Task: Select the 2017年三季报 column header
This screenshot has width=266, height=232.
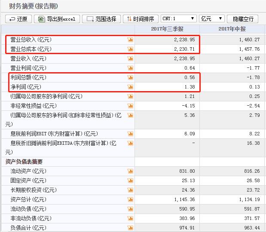Action: 167,29
